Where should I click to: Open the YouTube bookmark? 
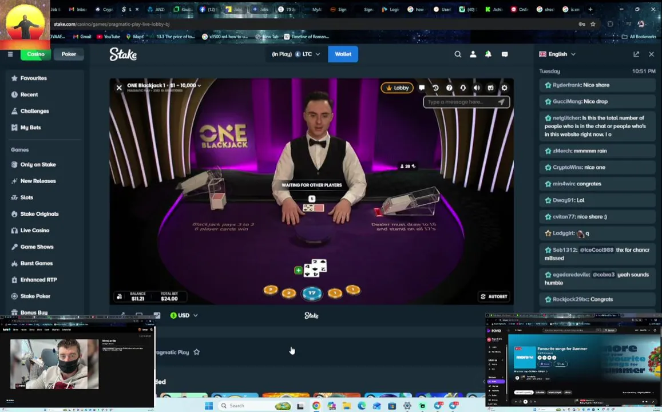(x=109, y=37)
